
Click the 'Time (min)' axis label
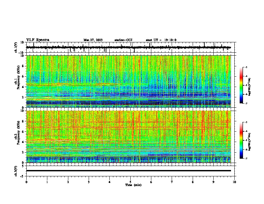133,185
